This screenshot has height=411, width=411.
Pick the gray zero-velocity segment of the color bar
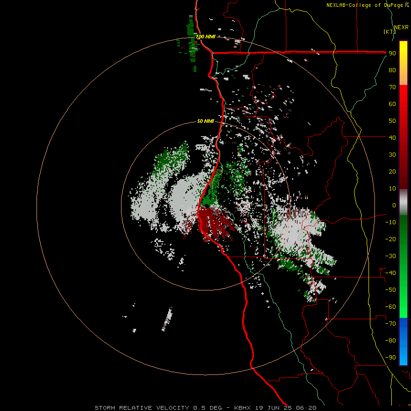coord(403,202)
